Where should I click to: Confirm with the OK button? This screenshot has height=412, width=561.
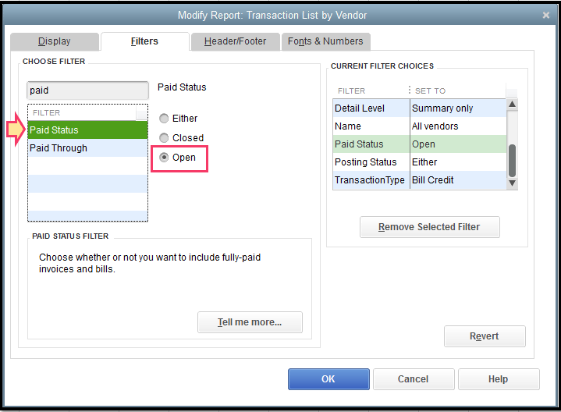pyautogui.click(x=328, y=379)
